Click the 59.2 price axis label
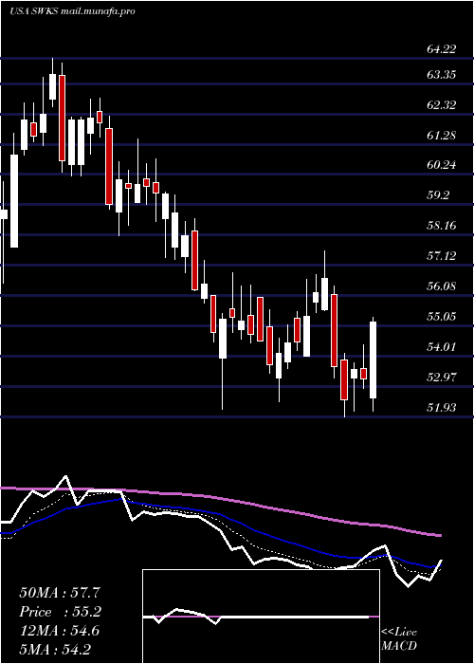474x664 pixels. coord(438,195)
